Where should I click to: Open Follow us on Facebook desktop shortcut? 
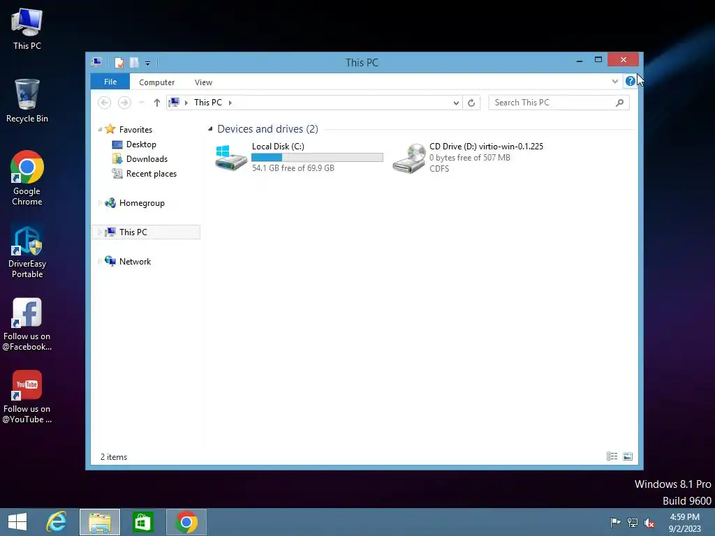pos(27,325)
